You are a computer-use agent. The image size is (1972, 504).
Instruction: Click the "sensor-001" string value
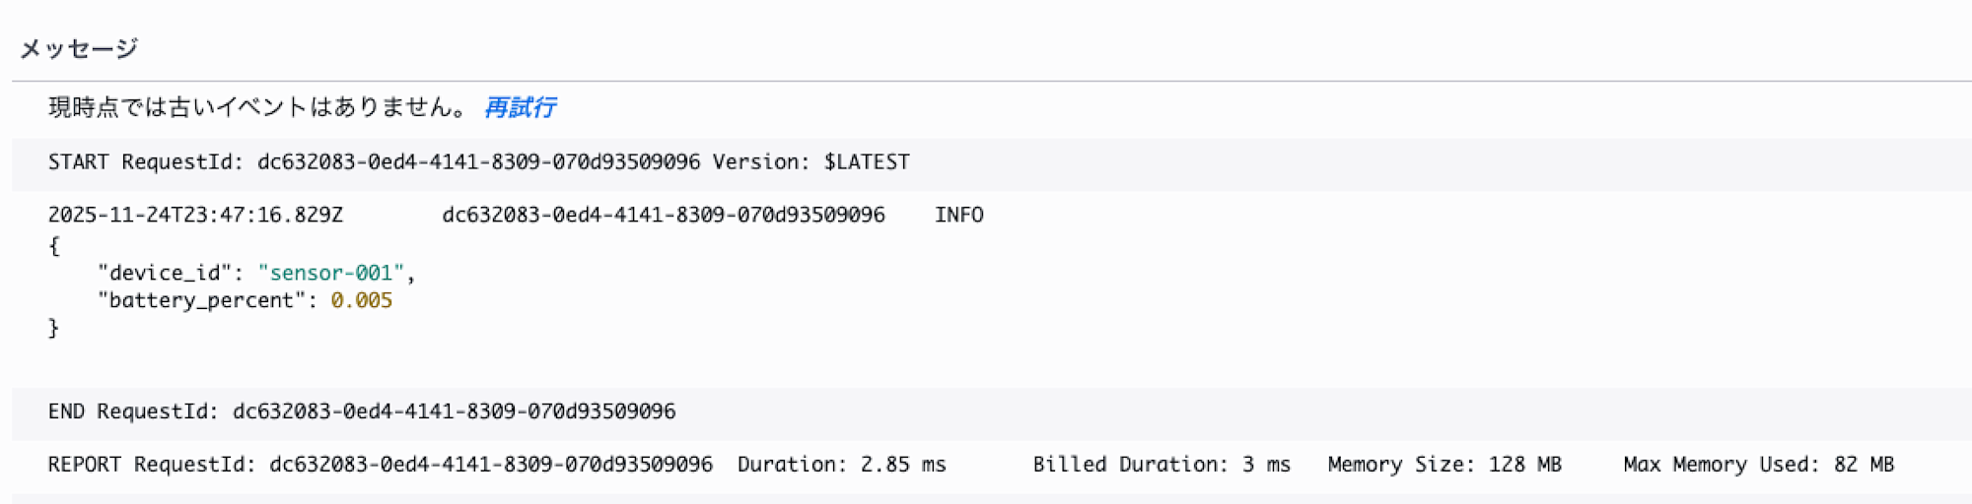[x=331, y=273]
